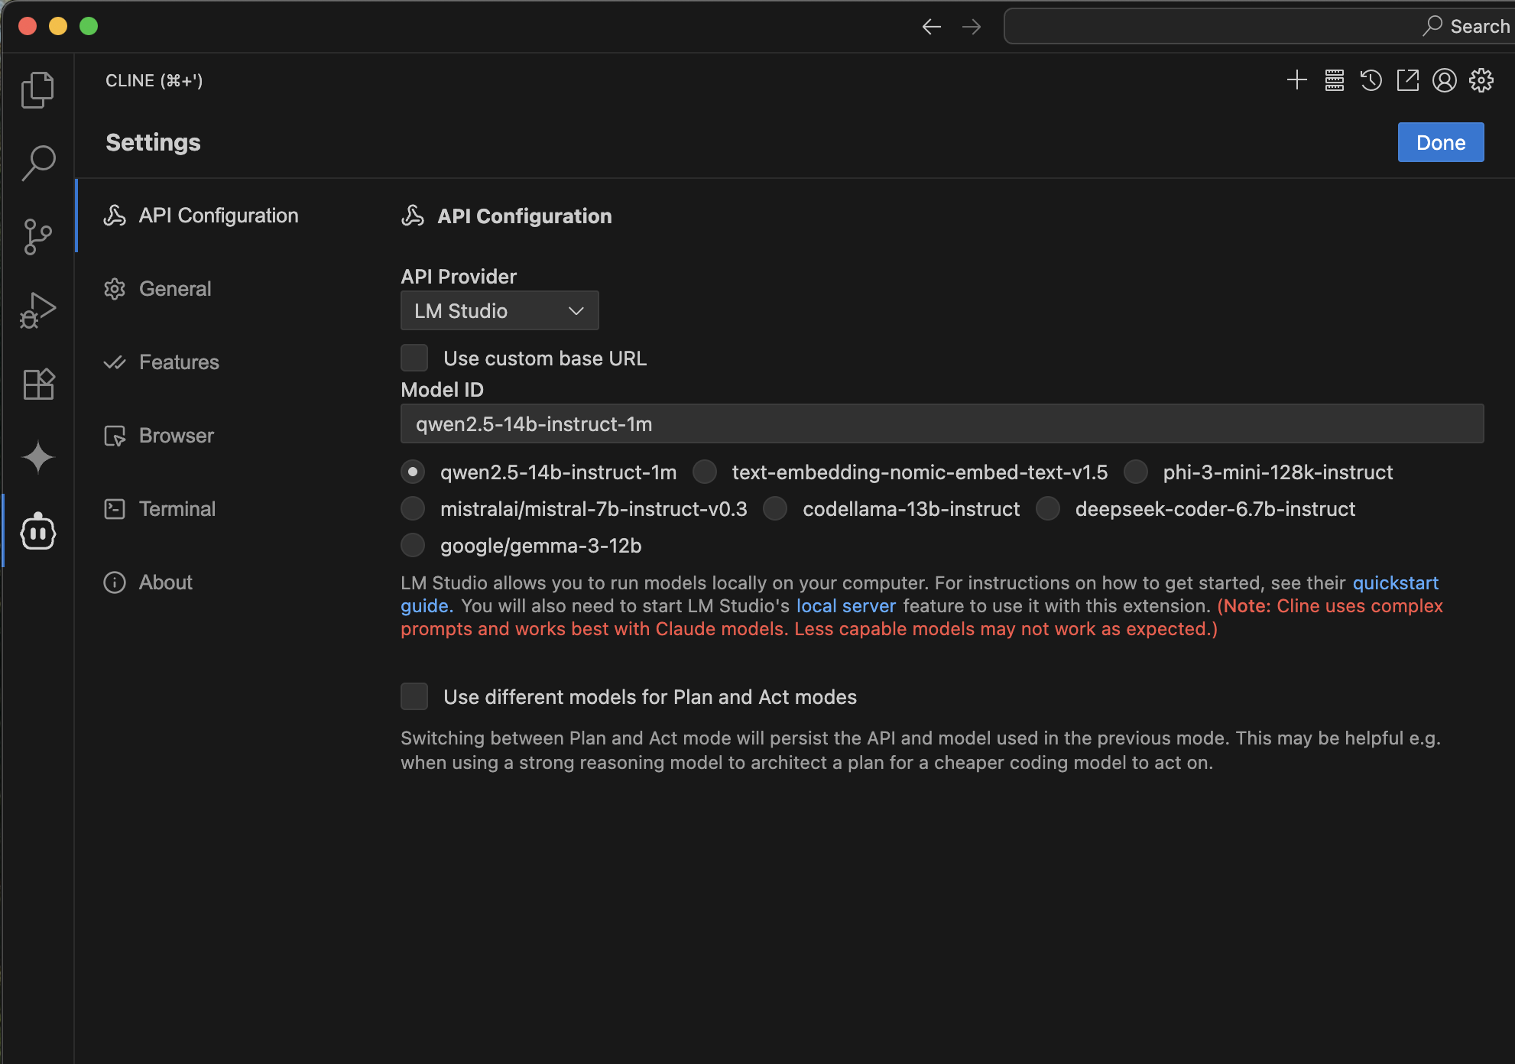Start a new Cline task with plus icon
Image resolution: width=1515 pixels, height=1064 pixels.
pos(1296,80)
